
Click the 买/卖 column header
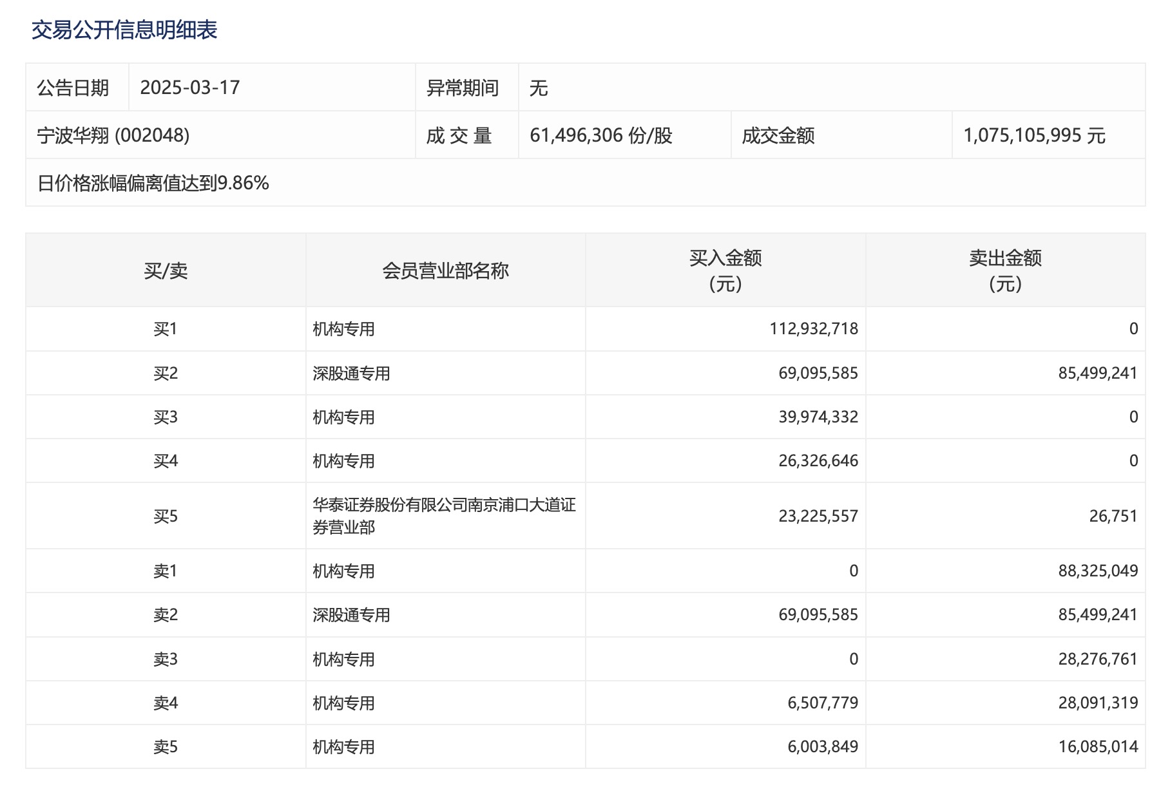(166, 270)
